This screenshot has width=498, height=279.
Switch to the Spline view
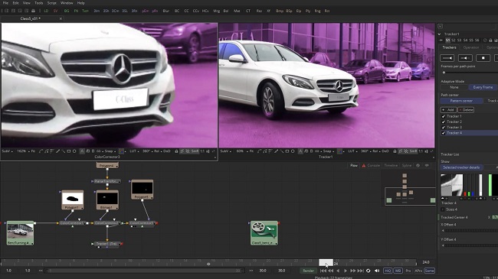(407, 166)
